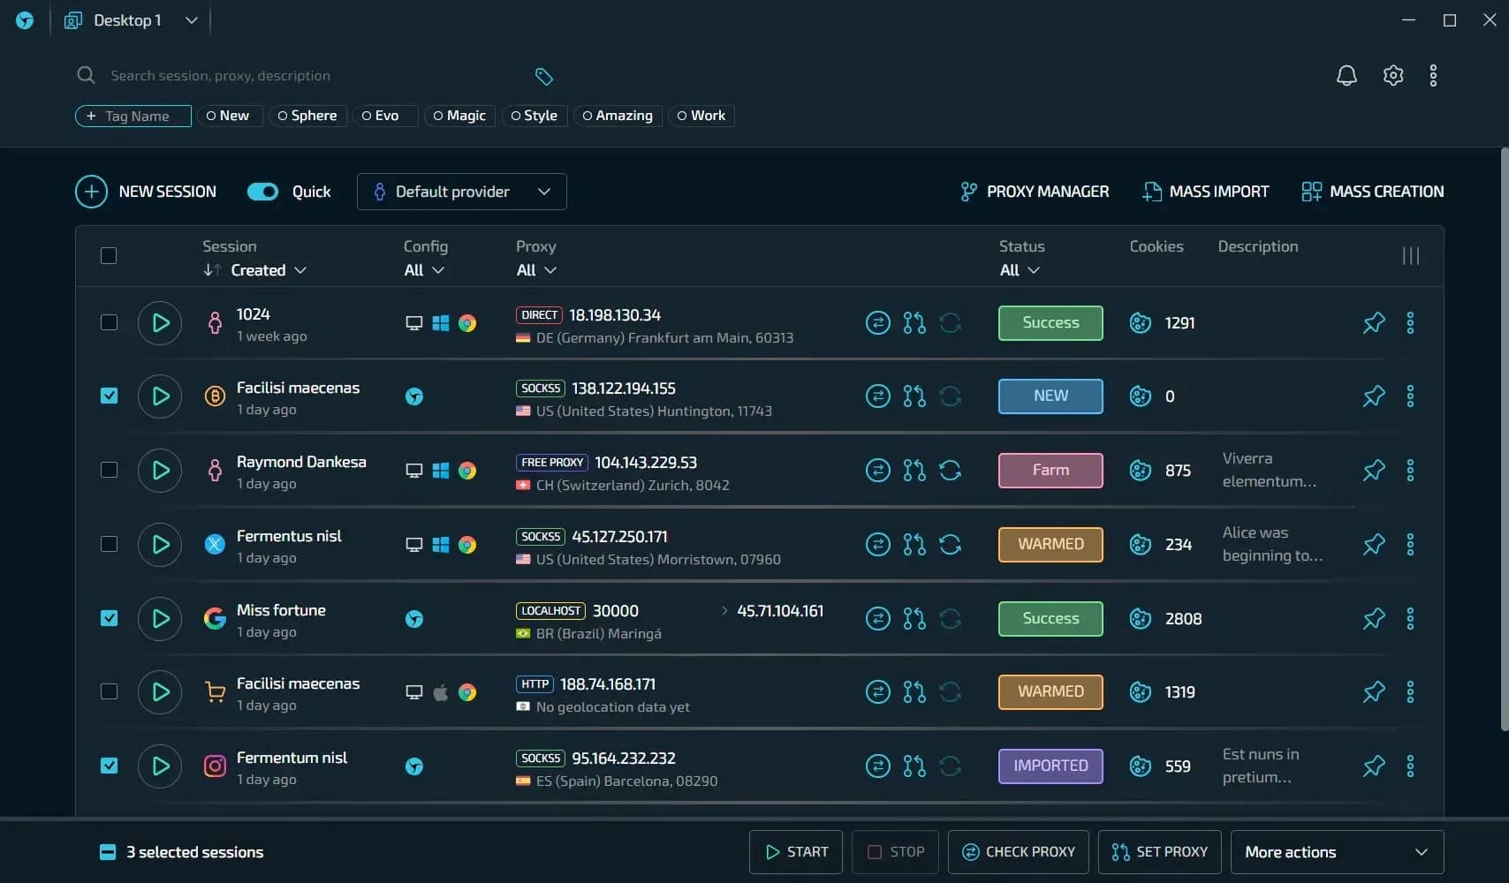The width and height of the screenshot is (1509, 883).
Task: Expand the Desktop 1 dropdown
Action: [132, 20]
